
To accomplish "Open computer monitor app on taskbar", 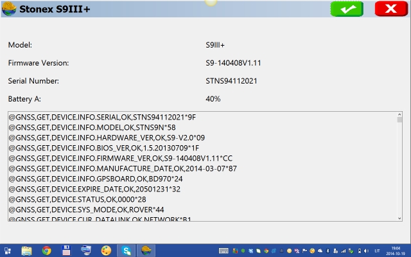I will pos(86,251).
